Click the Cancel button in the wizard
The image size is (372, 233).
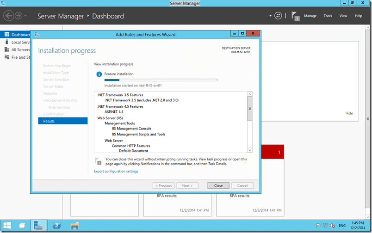[x=242, y=185]
